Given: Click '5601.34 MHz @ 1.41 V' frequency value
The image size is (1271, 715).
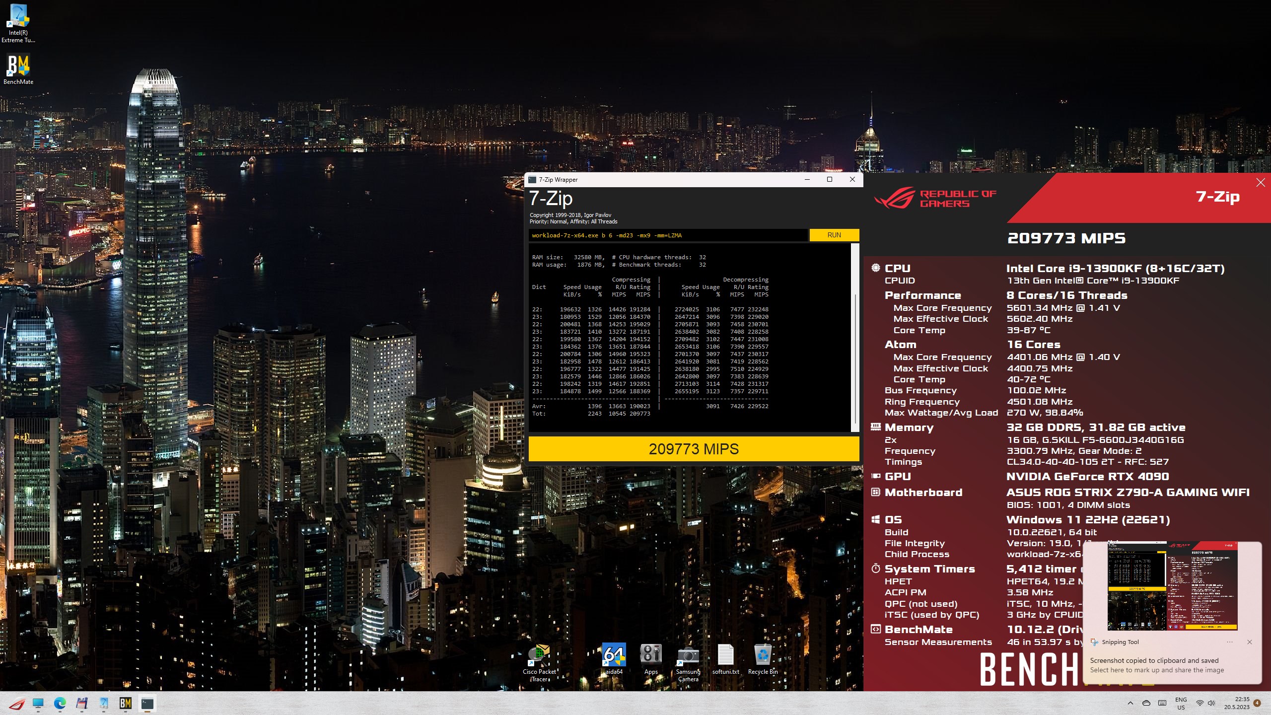Looking at the screenshot, I should pyautogui.click(x=1063, y=308).
